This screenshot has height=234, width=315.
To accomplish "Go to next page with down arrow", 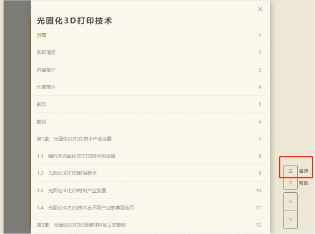I will (x=290, y=219).
